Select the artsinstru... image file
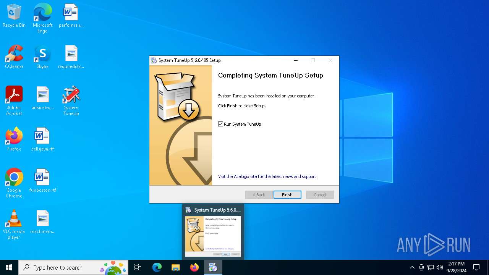The image size is (489, 275). (42, 99)
